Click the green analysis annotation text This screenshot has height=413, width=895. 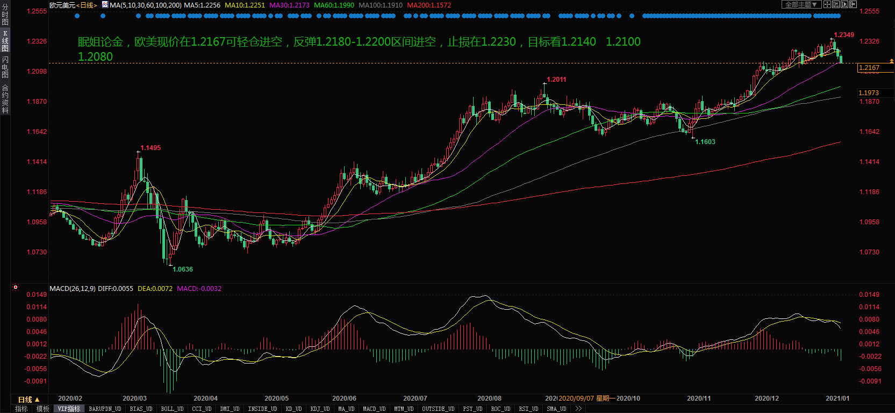pyautogui.click(x=359, y=49)
